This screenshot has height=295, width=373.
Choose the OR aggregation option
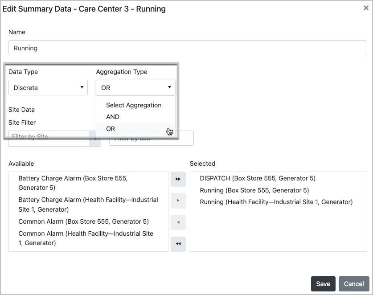111,129
